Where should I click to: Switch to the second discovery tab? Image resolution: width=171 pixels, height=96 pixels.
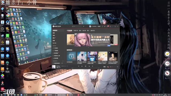tap(76, 31)
